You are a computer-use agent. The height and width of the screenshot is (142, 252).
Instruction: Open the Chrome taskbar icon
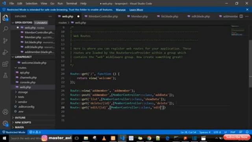[x=149, y=138]
